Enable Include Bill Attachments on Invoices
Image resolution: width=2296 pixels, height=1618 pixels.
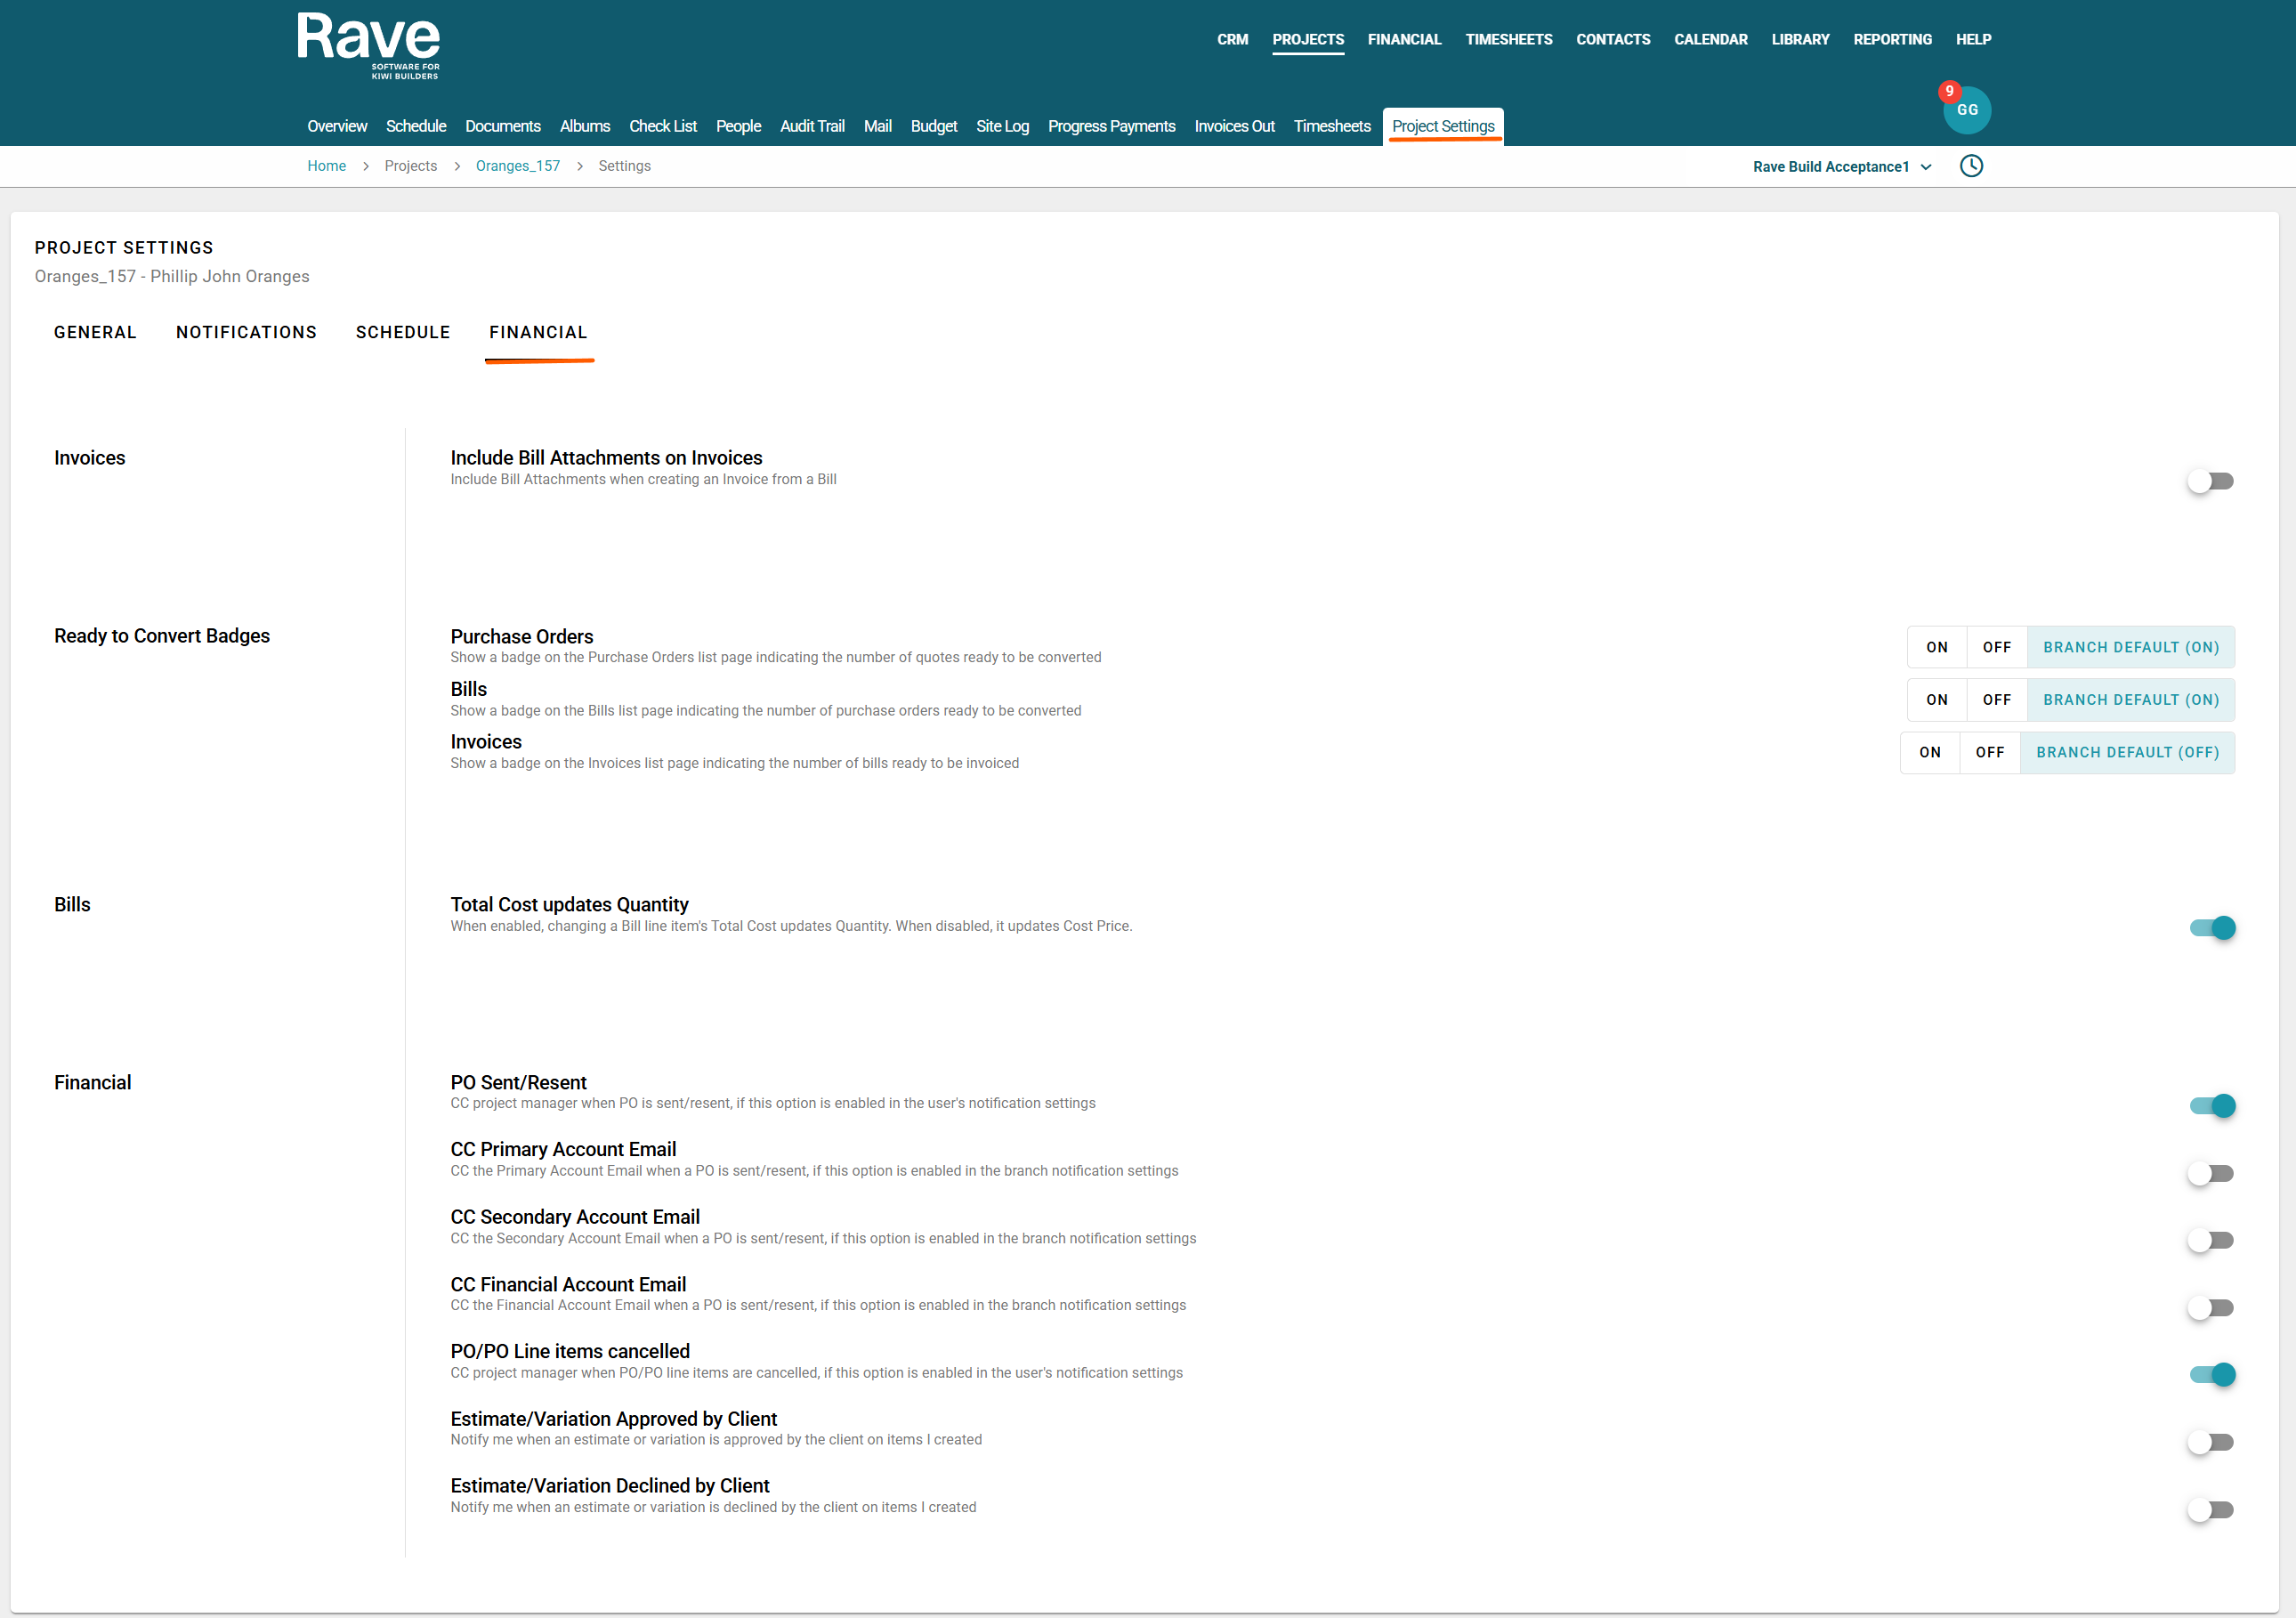tap(2210, 481)
